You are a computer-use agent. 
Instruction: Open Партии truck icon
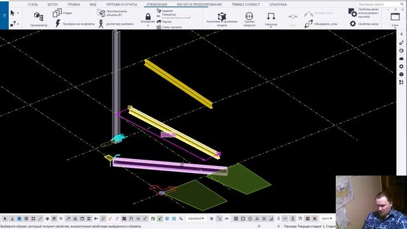159,22
